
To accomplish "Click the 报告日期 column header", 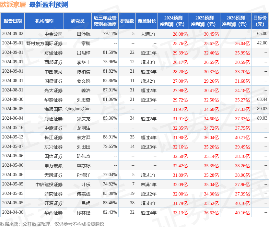I will (13, 21).
